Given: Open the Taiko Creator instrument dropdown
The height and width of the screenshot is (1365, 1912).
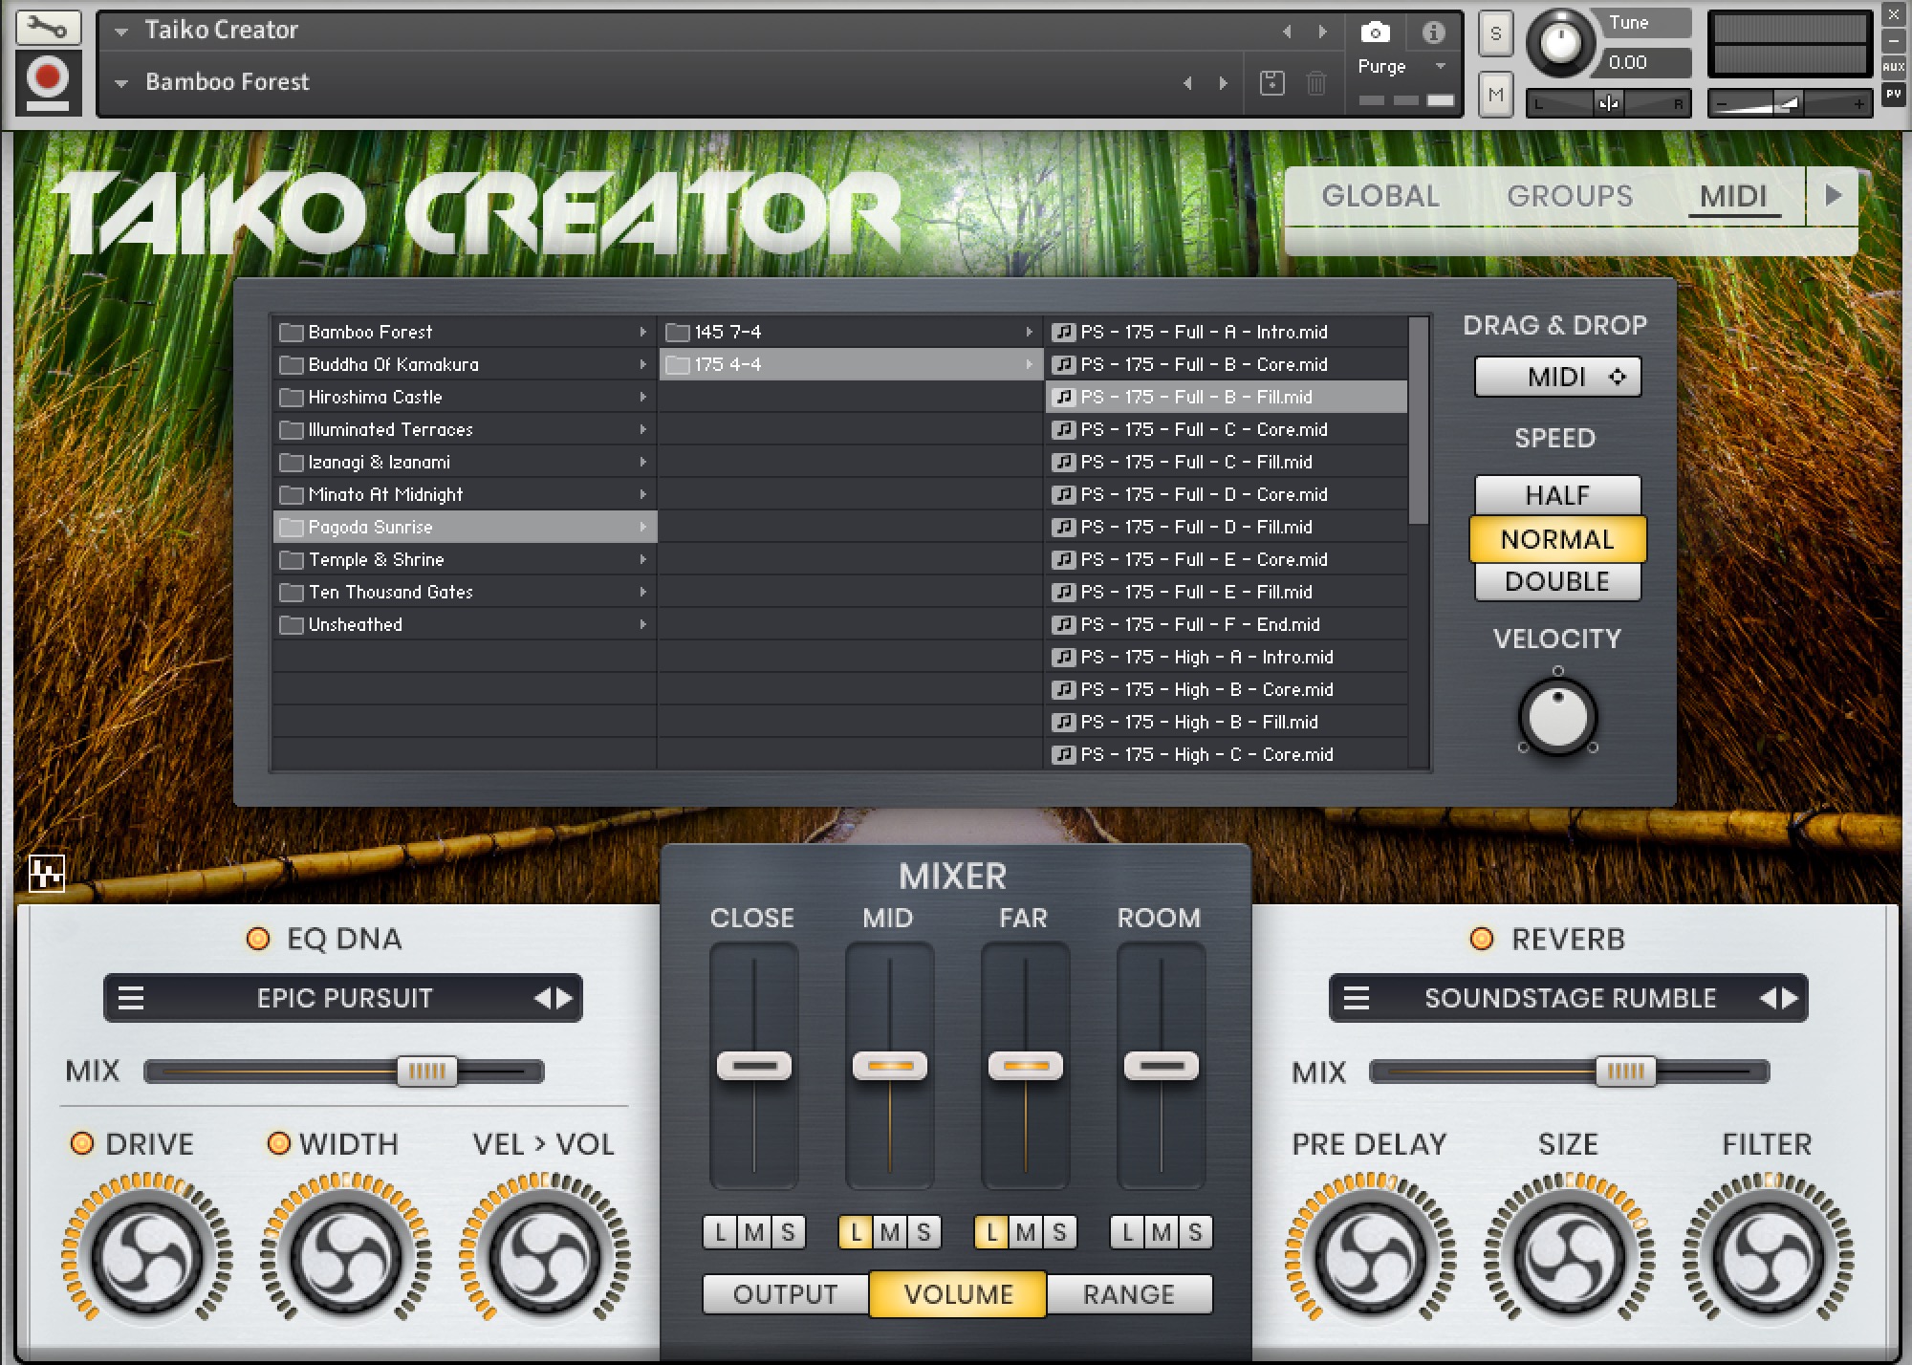Looking at the screenshot, I should [x=121, y=32].
